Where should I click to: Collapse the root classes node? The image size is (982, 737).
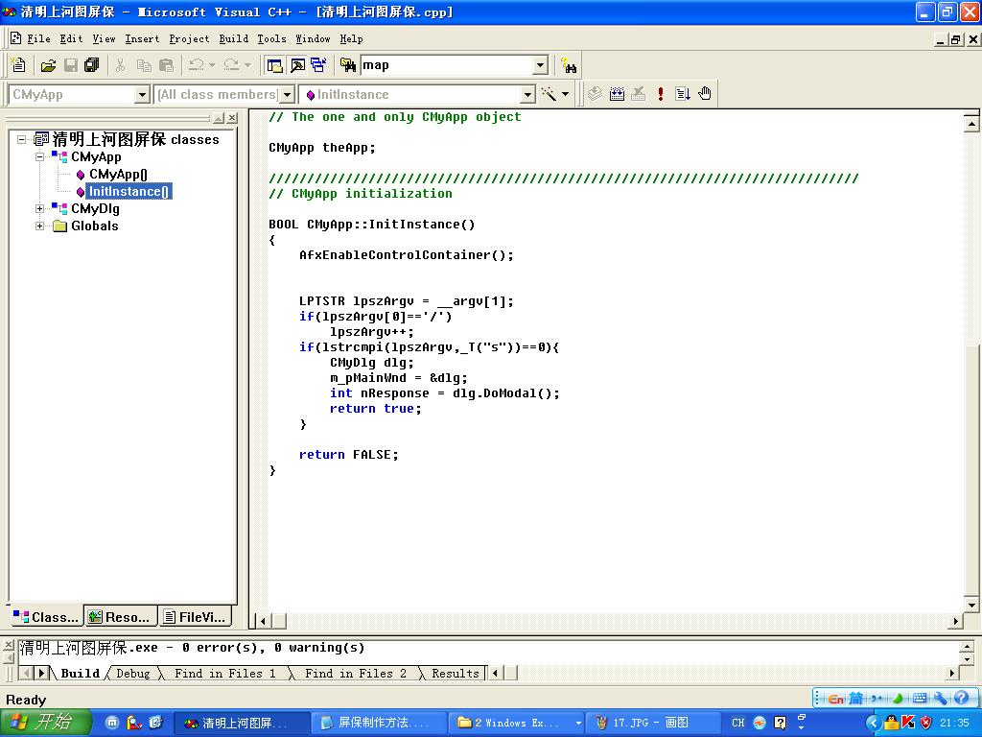[22, 139]
